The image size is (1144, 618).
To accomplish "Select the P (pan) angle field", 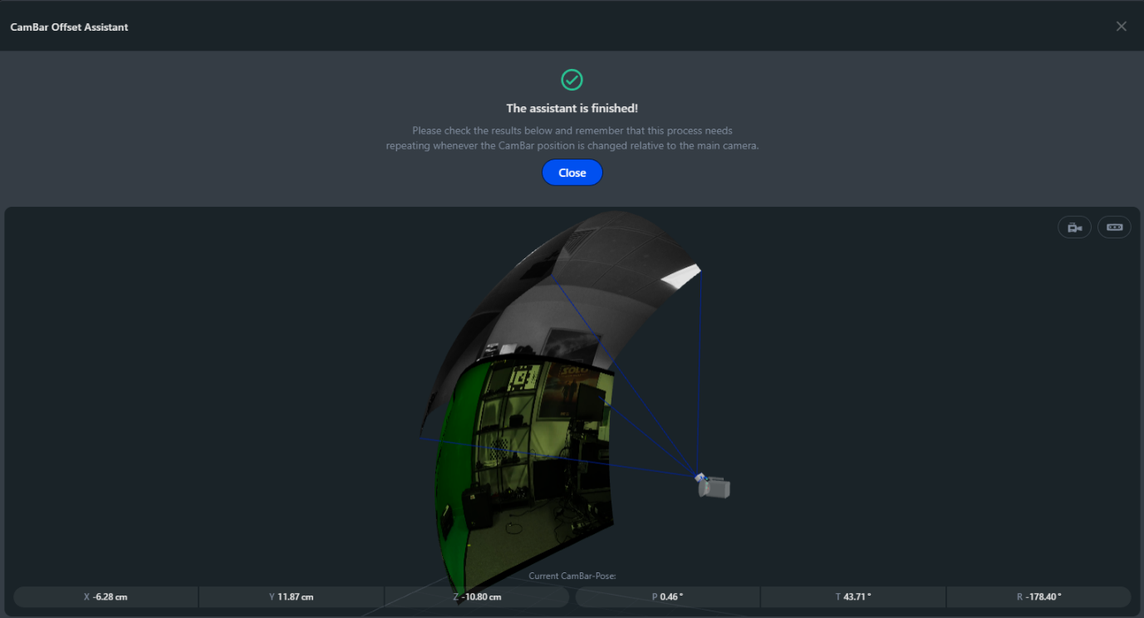I will [667, 596].
